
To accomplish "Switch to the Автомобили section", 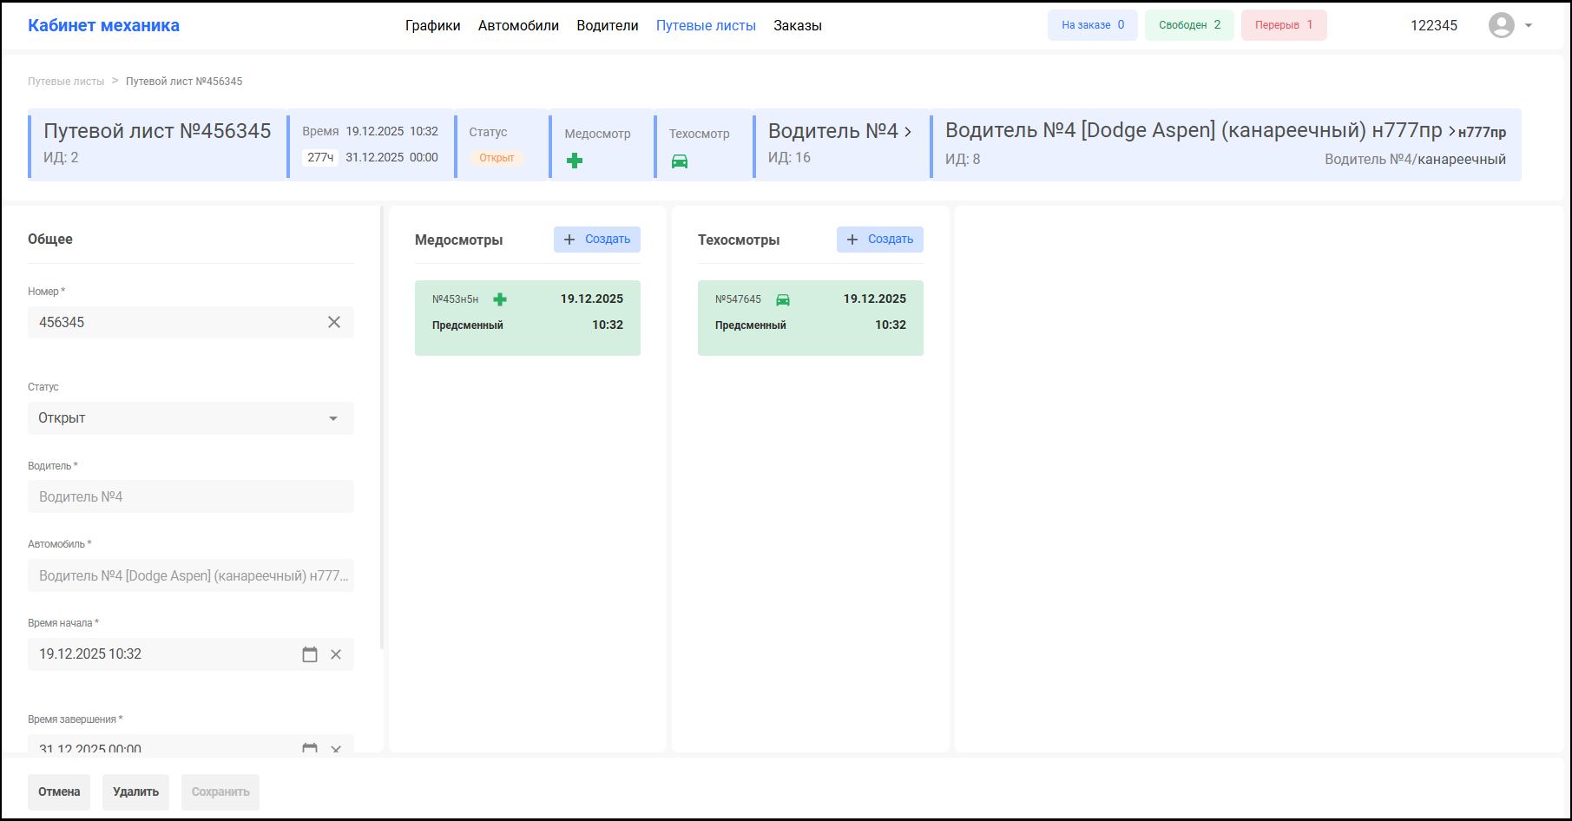I will click(518, 26).
